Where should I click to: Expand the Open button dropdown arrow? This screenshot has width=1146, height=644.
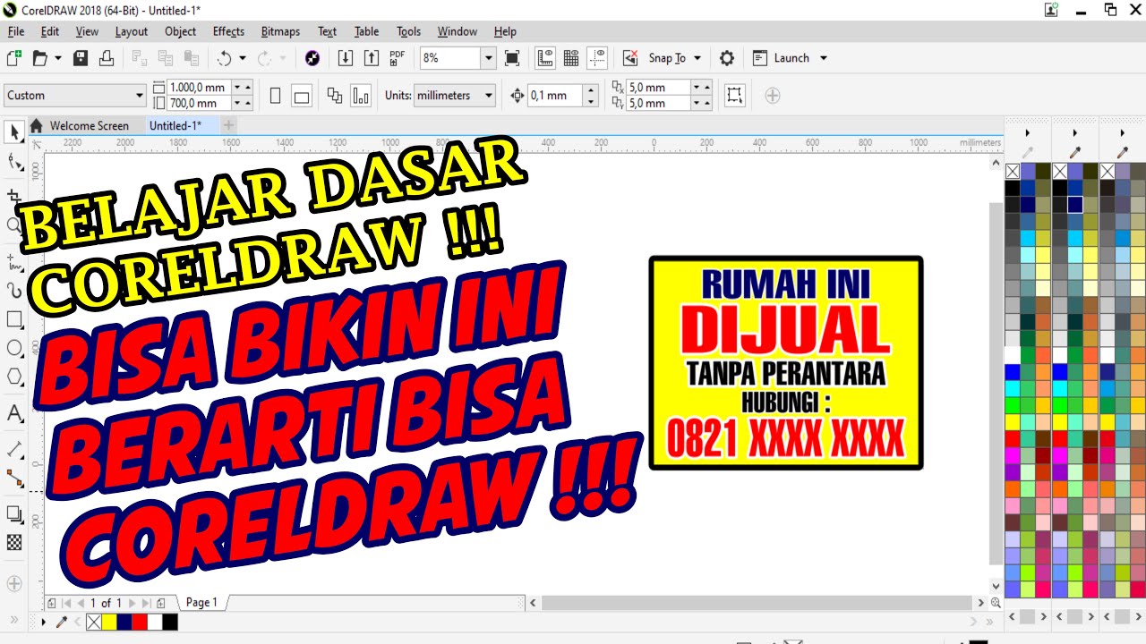coord(58,58)
